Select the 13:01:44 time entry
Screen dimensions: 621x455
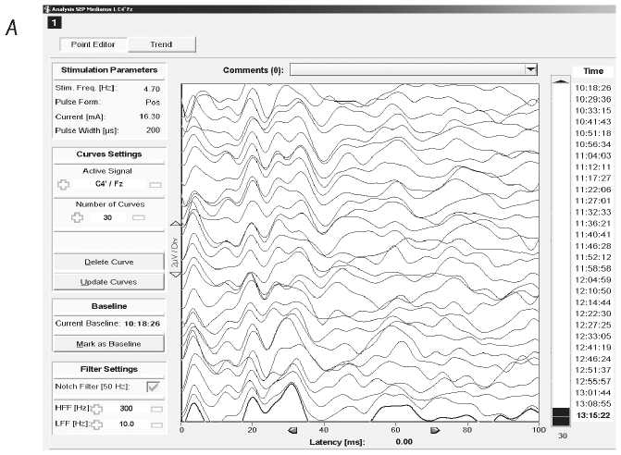pyautogui.click(x=593, y=393)
